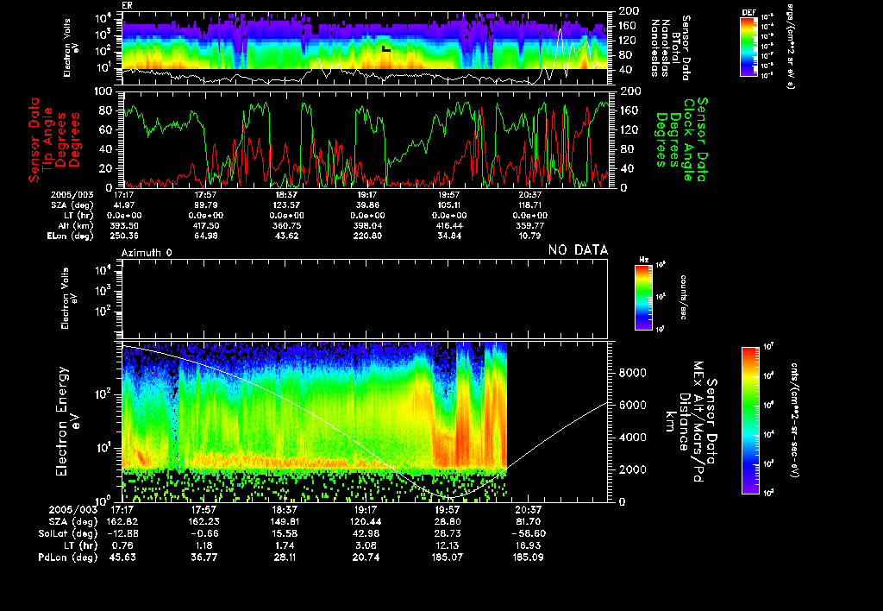883x611 pixels.
Task: Click the 'Electron Energy eV' axis label
Action: coord(67,421)
